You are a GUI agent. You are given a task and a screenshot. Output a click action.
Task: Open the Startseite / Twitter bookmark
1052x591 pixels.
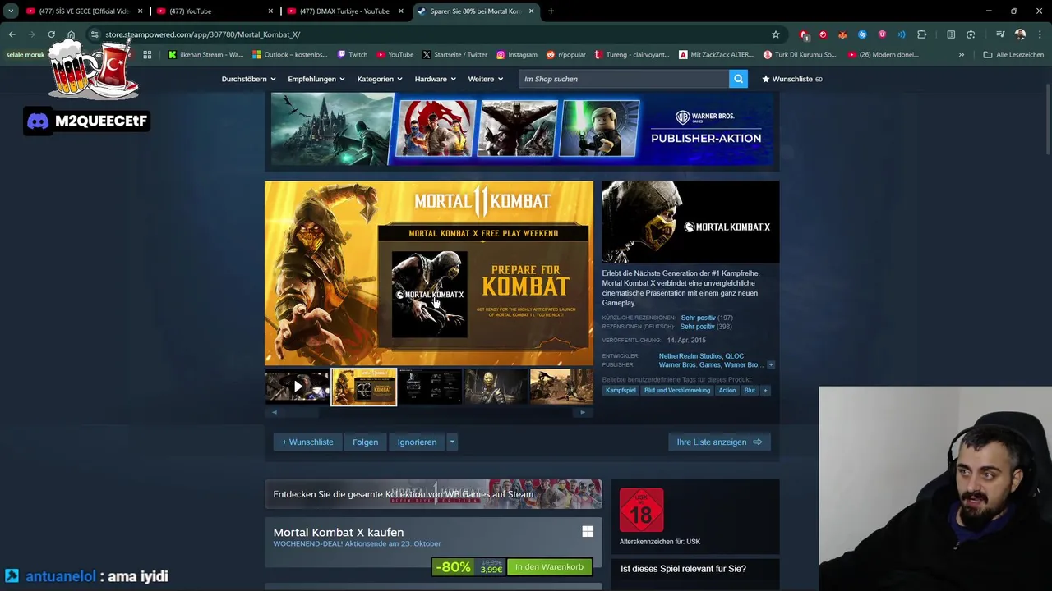pyautogui.click(x=454, y=55)
